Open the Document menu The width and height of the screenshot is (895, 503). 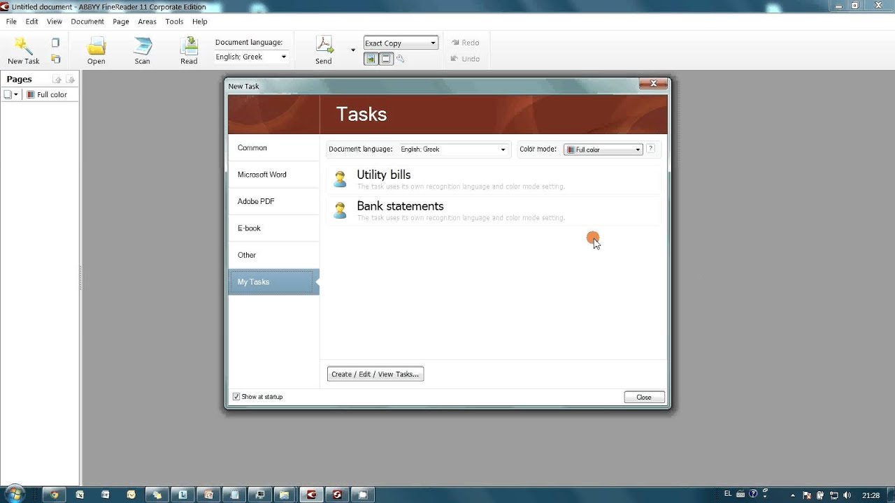tap(87, 22)
